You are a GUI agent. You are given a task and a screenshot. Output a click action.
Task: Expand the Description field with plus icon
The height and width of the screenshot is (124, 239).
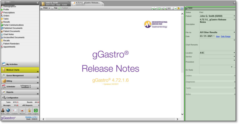(x=234, y=20)
